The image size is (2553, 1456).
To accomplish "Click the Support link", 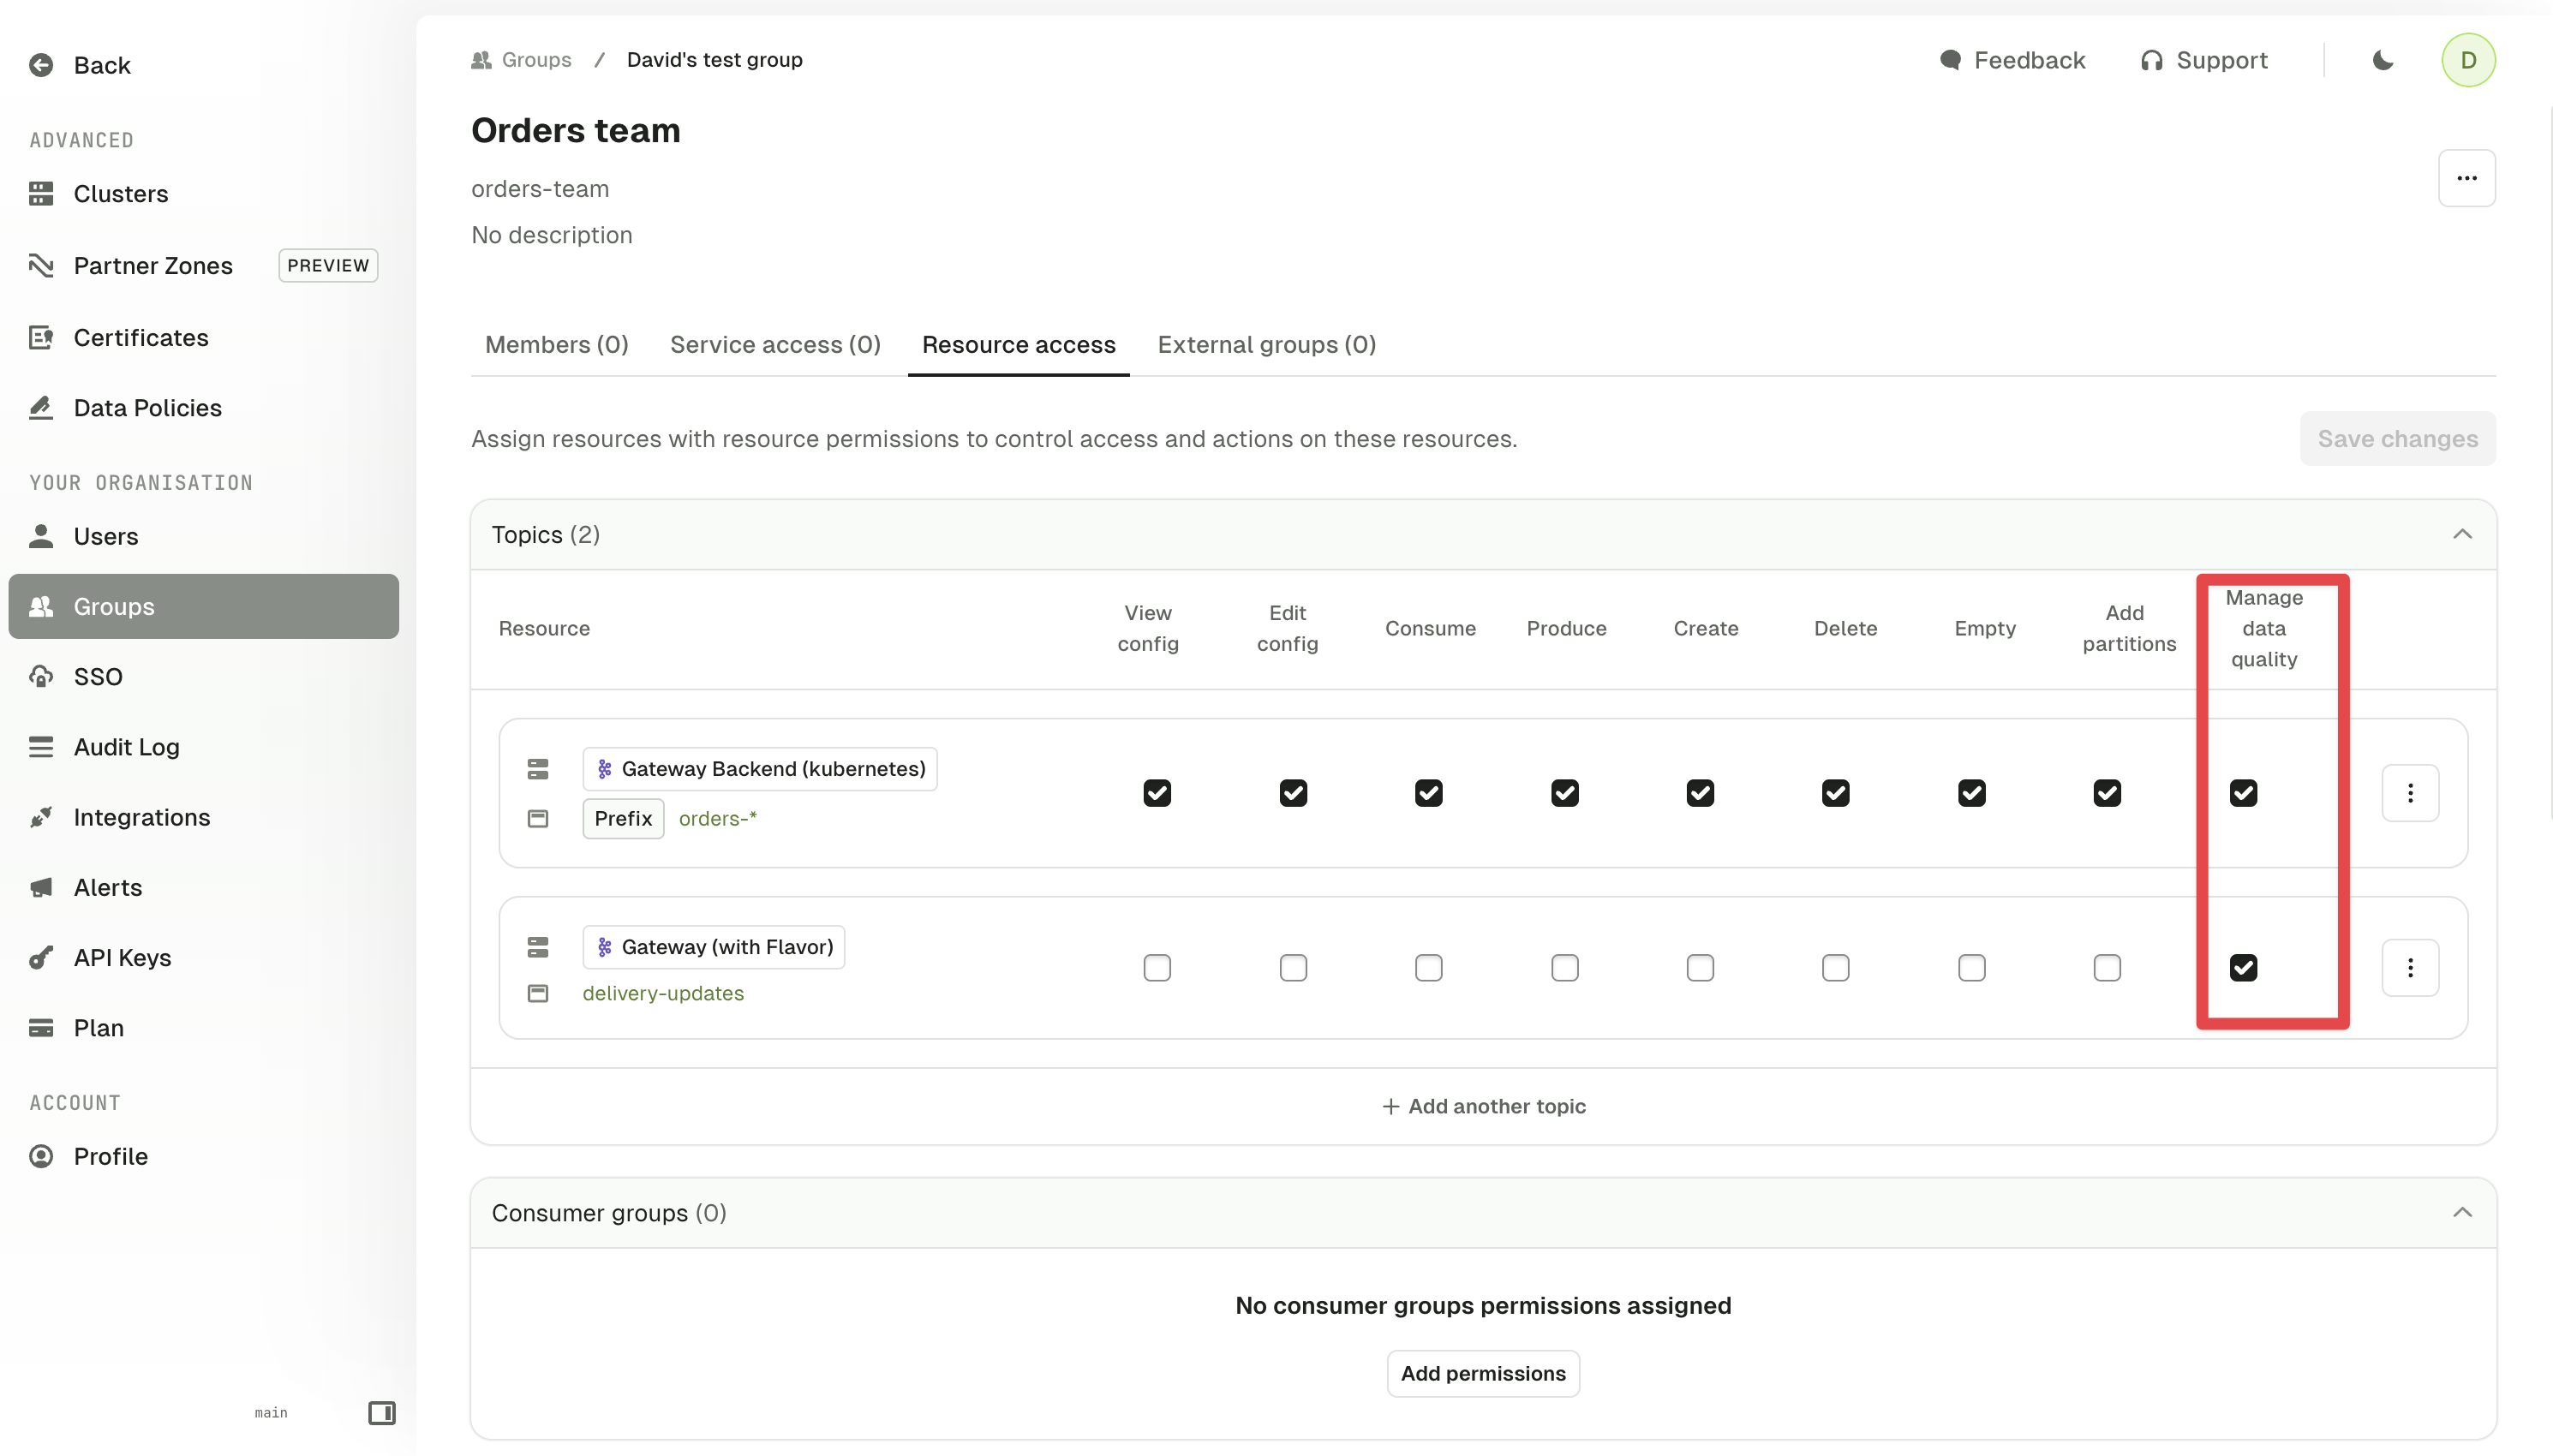I will [2204, 60].
